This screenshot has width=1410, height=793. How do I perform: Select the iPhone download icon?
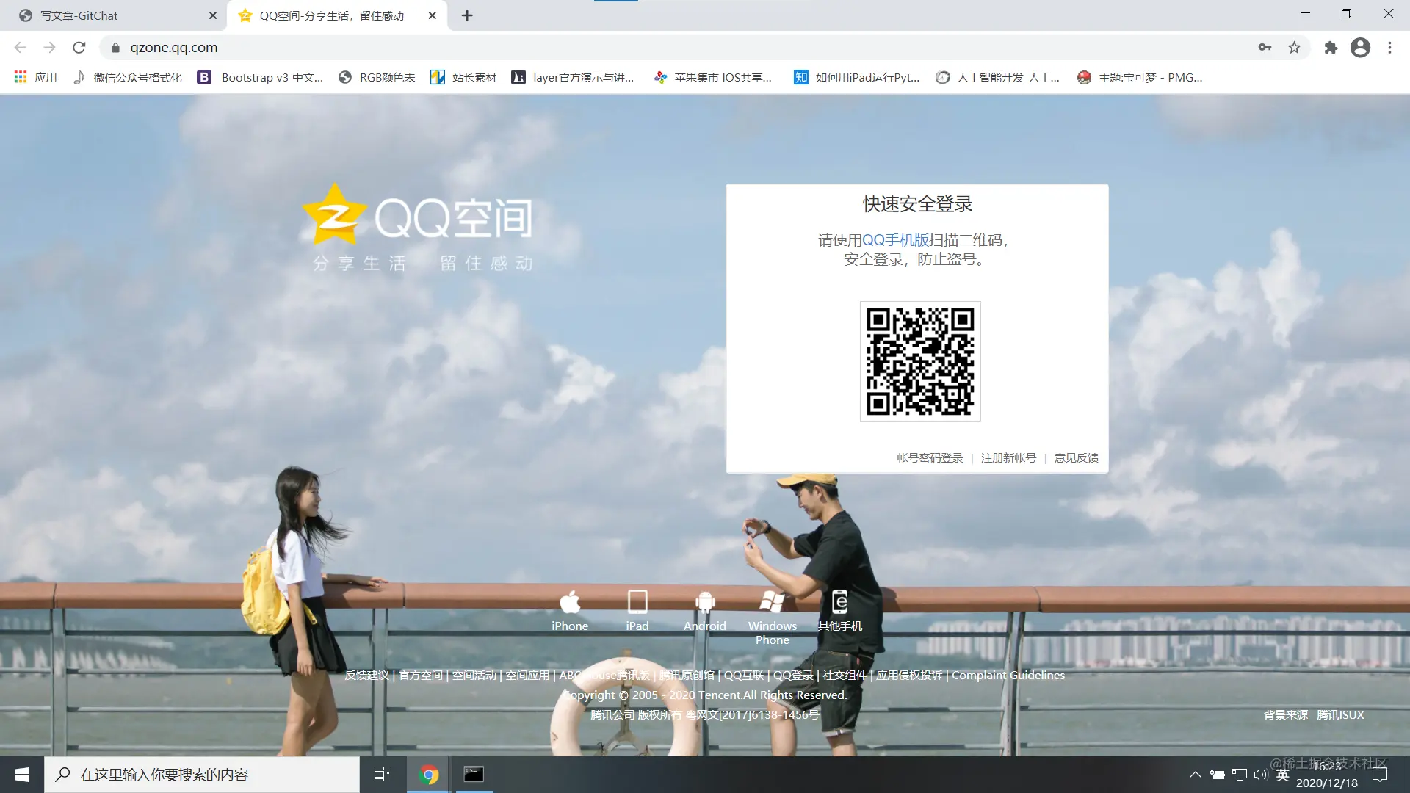tap(570, 610)
